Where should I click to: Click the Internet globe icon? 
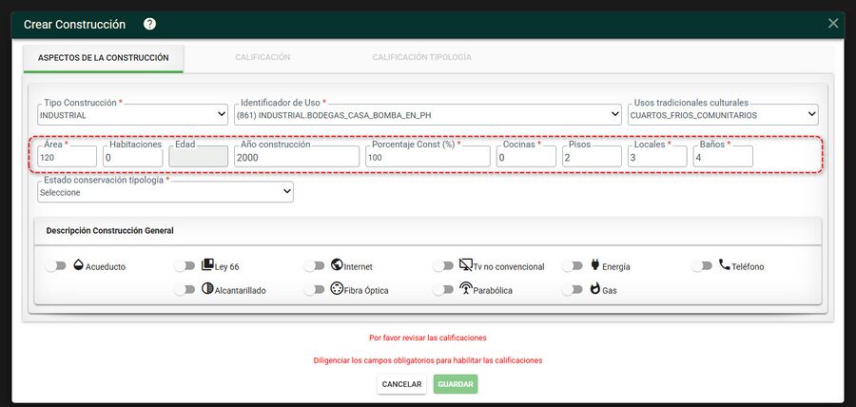click(x=337, y=264)
